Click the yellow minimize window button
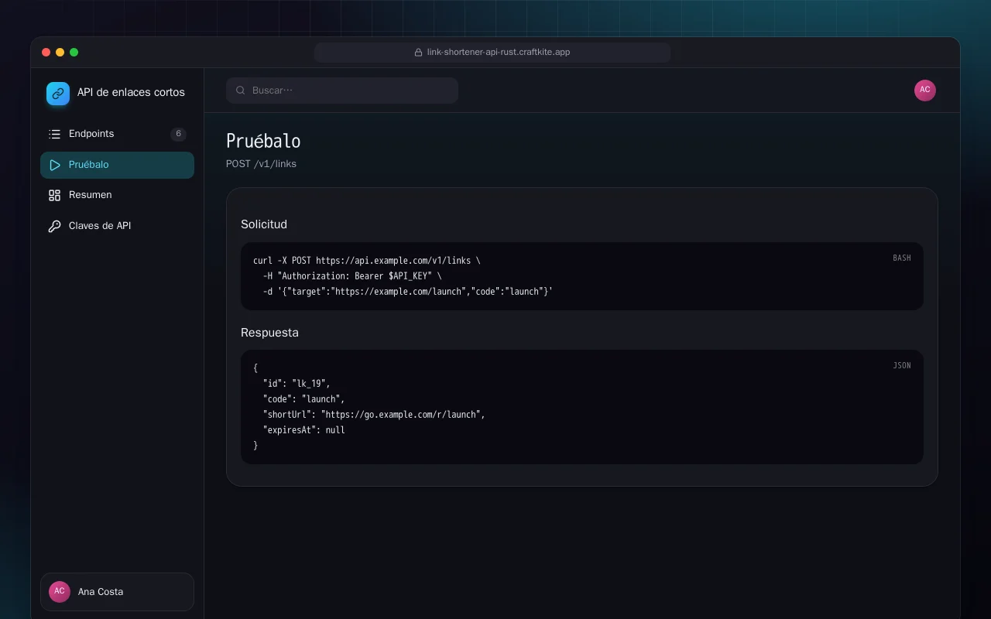The height and width of the screenshot is (619, 991). click(x=60, y=53)
